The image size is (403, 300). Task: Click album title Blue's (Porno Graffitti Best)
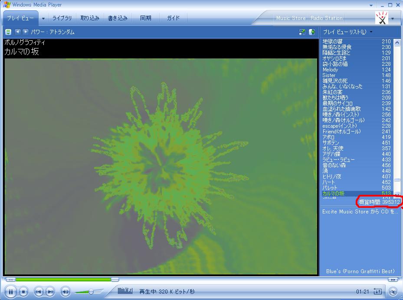(360, 271)
